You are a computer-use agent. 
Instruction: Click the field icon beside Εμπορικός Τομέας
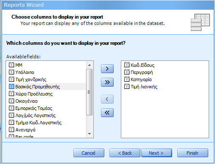click(11, 108)
